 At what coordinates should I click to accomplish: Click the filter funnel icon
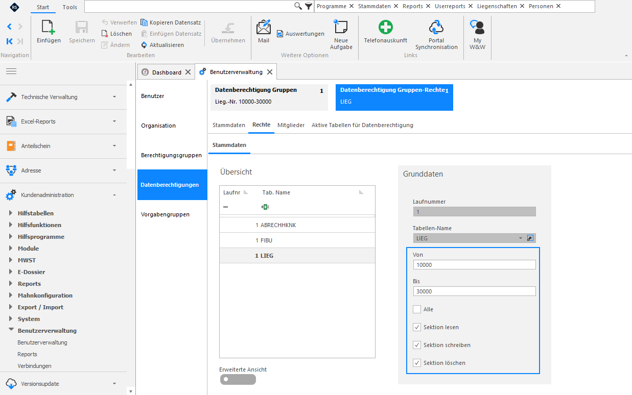click(x=309, y=6)
